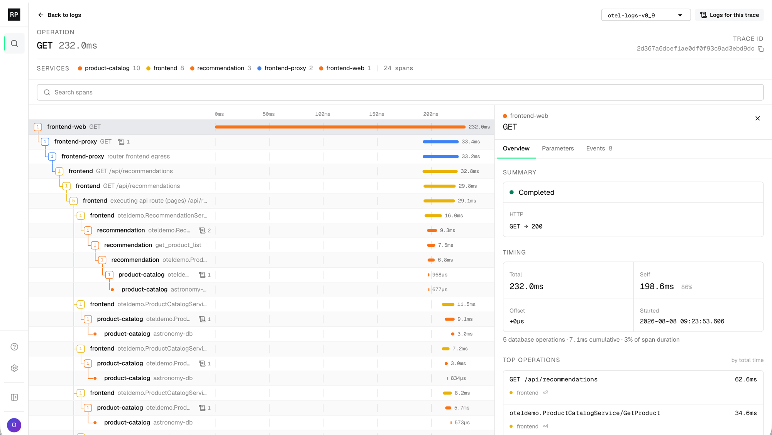
Task: Open the otel-logs-v0_9 dropdown
Action: [646, 15]
